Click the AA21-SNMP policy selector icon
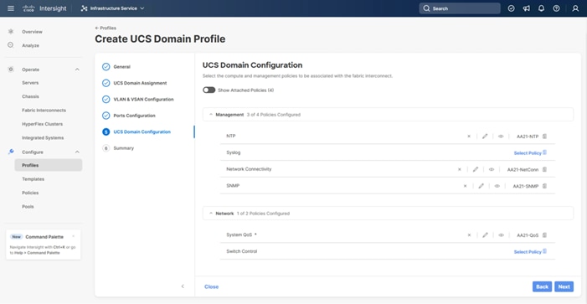 (544, 186)
